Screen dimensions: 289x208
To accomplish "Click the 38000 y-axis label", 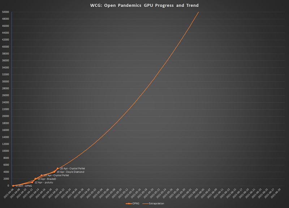I will tap(5, 54).
